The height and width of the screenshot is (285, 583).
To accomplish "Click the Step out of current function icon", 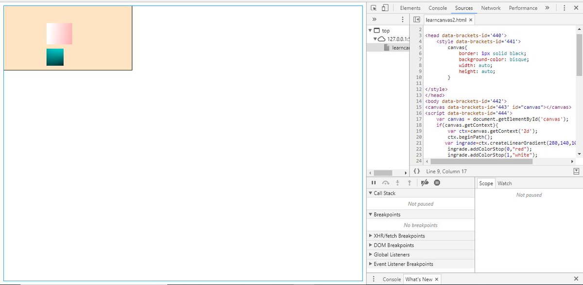I will point(409,183).
